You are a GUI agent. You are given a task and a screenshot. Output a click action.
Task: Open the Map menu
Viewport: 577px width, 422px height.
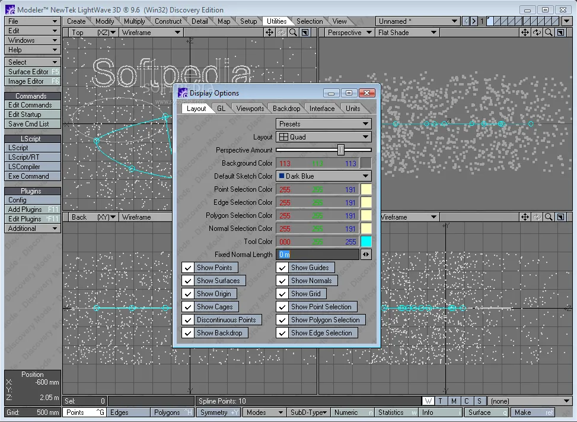[224, 21]
